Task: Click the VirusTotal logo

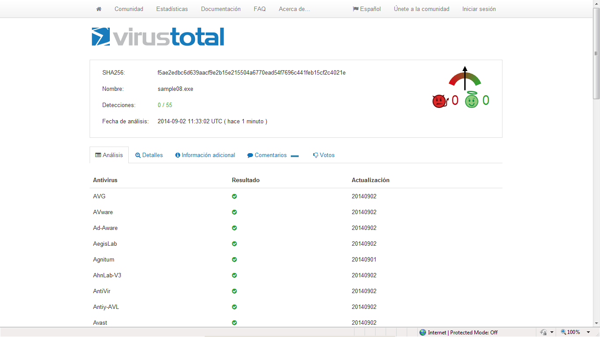Action: point(158,37)
